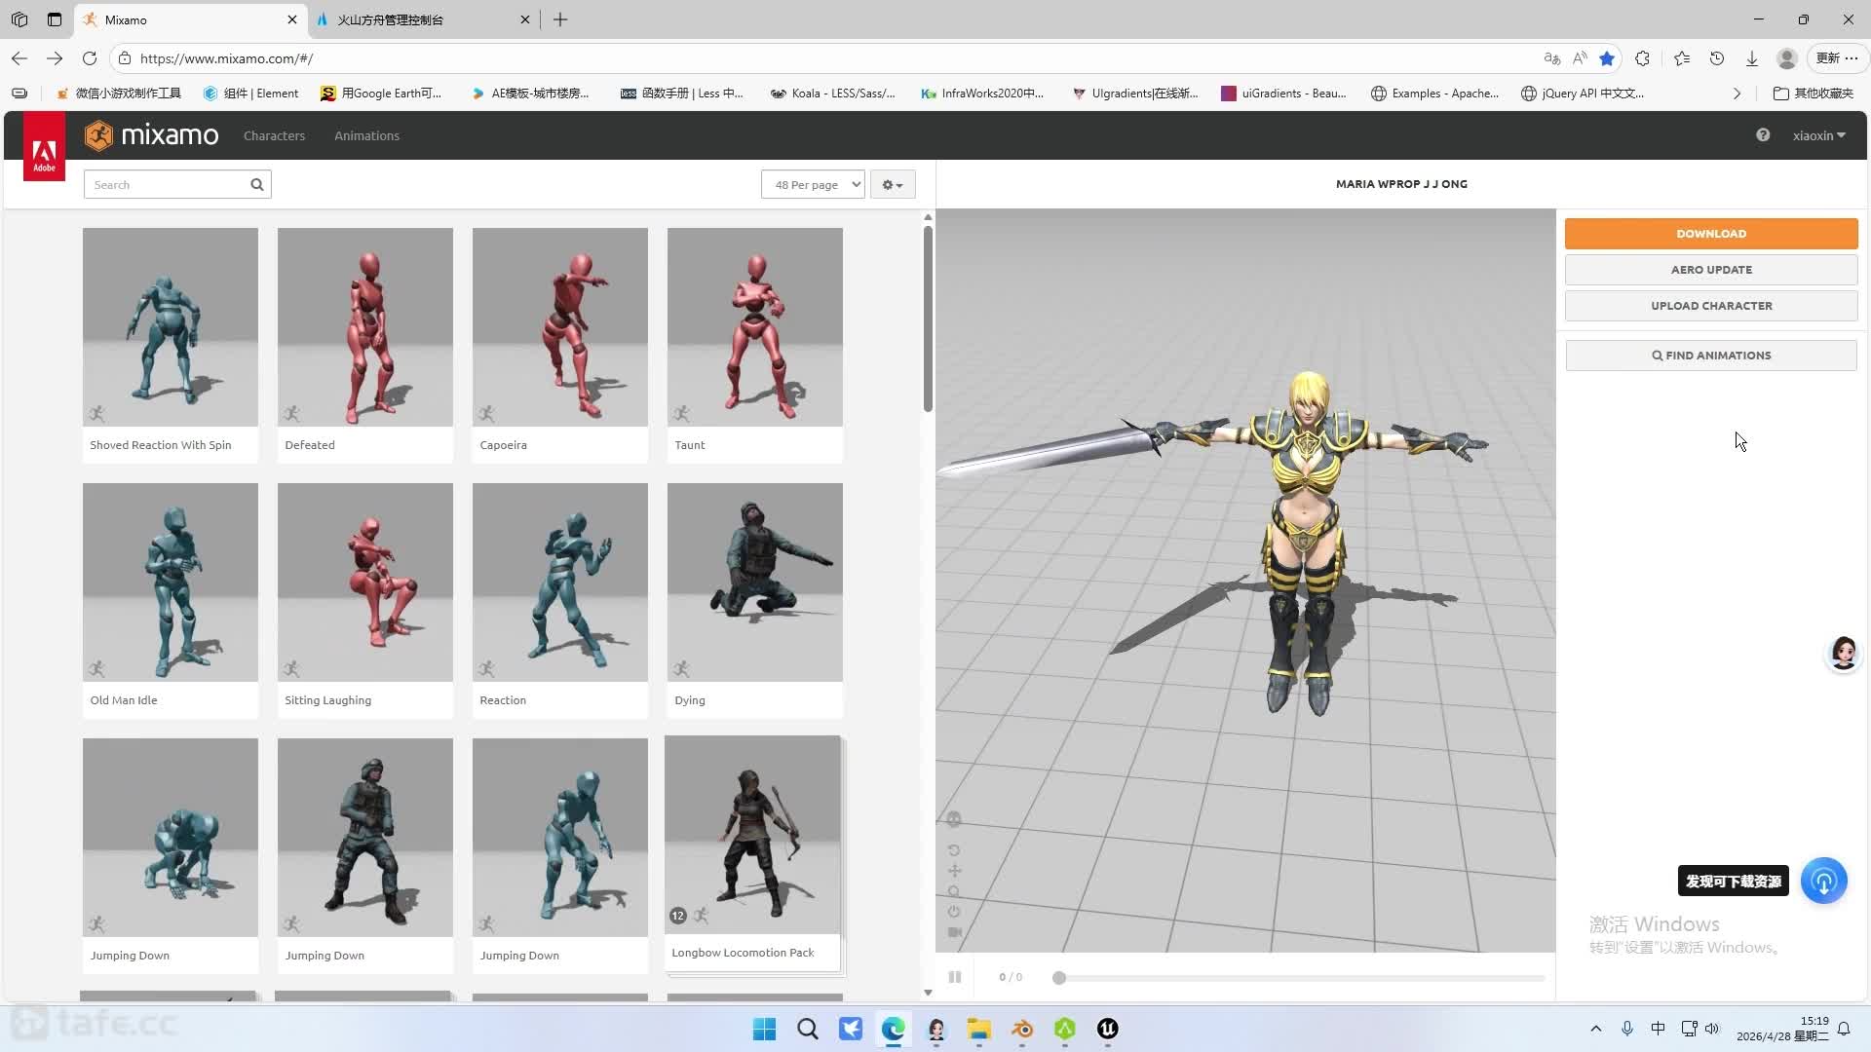The image size is (1871, 1052).
Task: Click the animation timeline slider handle
Action: (x=1059, y=978)
